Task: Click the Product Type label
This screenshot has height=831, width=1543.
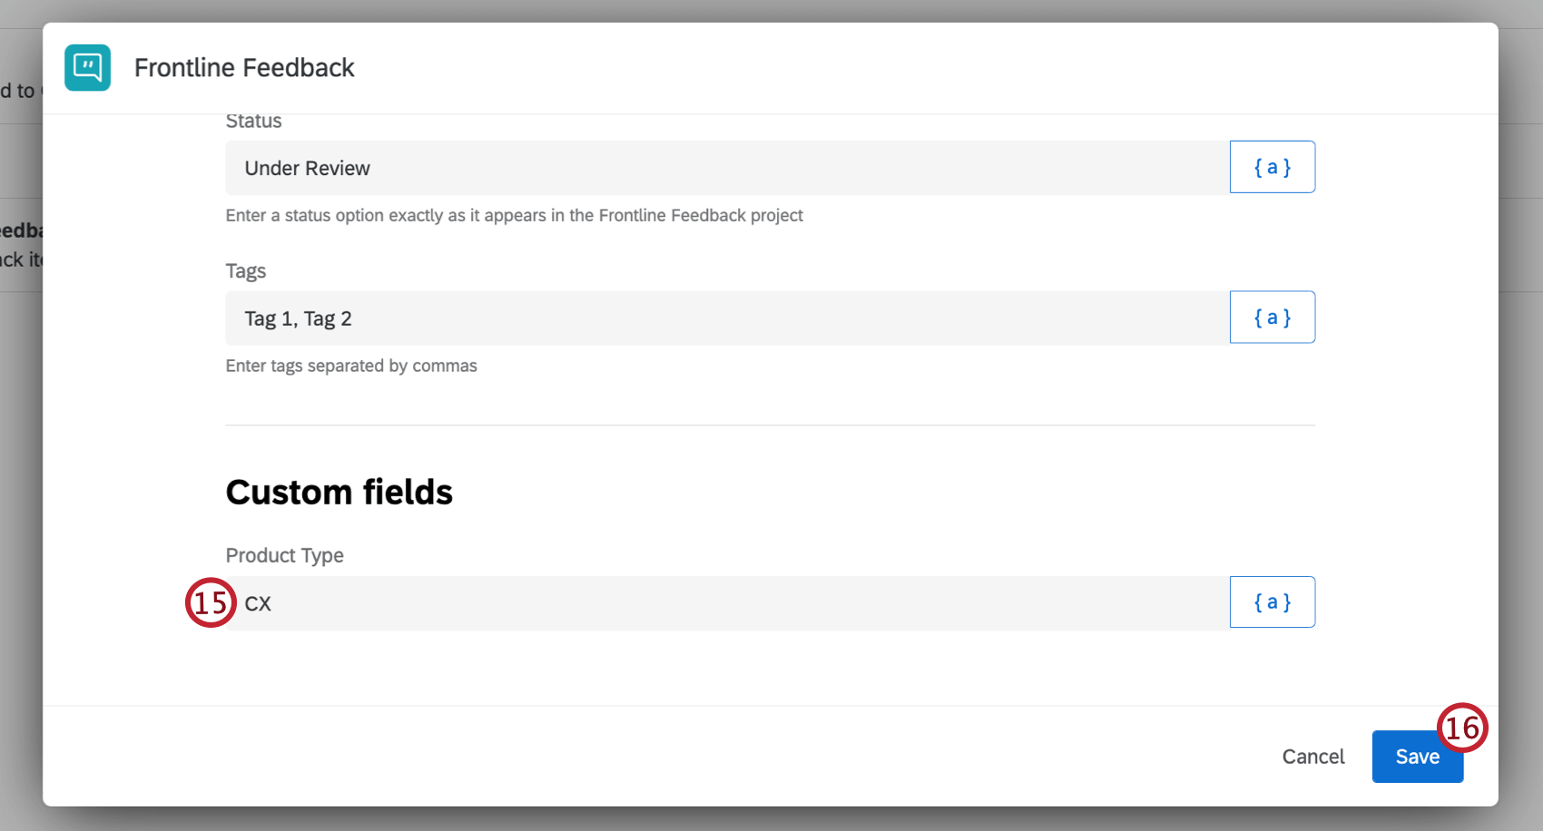Action: pos(284,555)
